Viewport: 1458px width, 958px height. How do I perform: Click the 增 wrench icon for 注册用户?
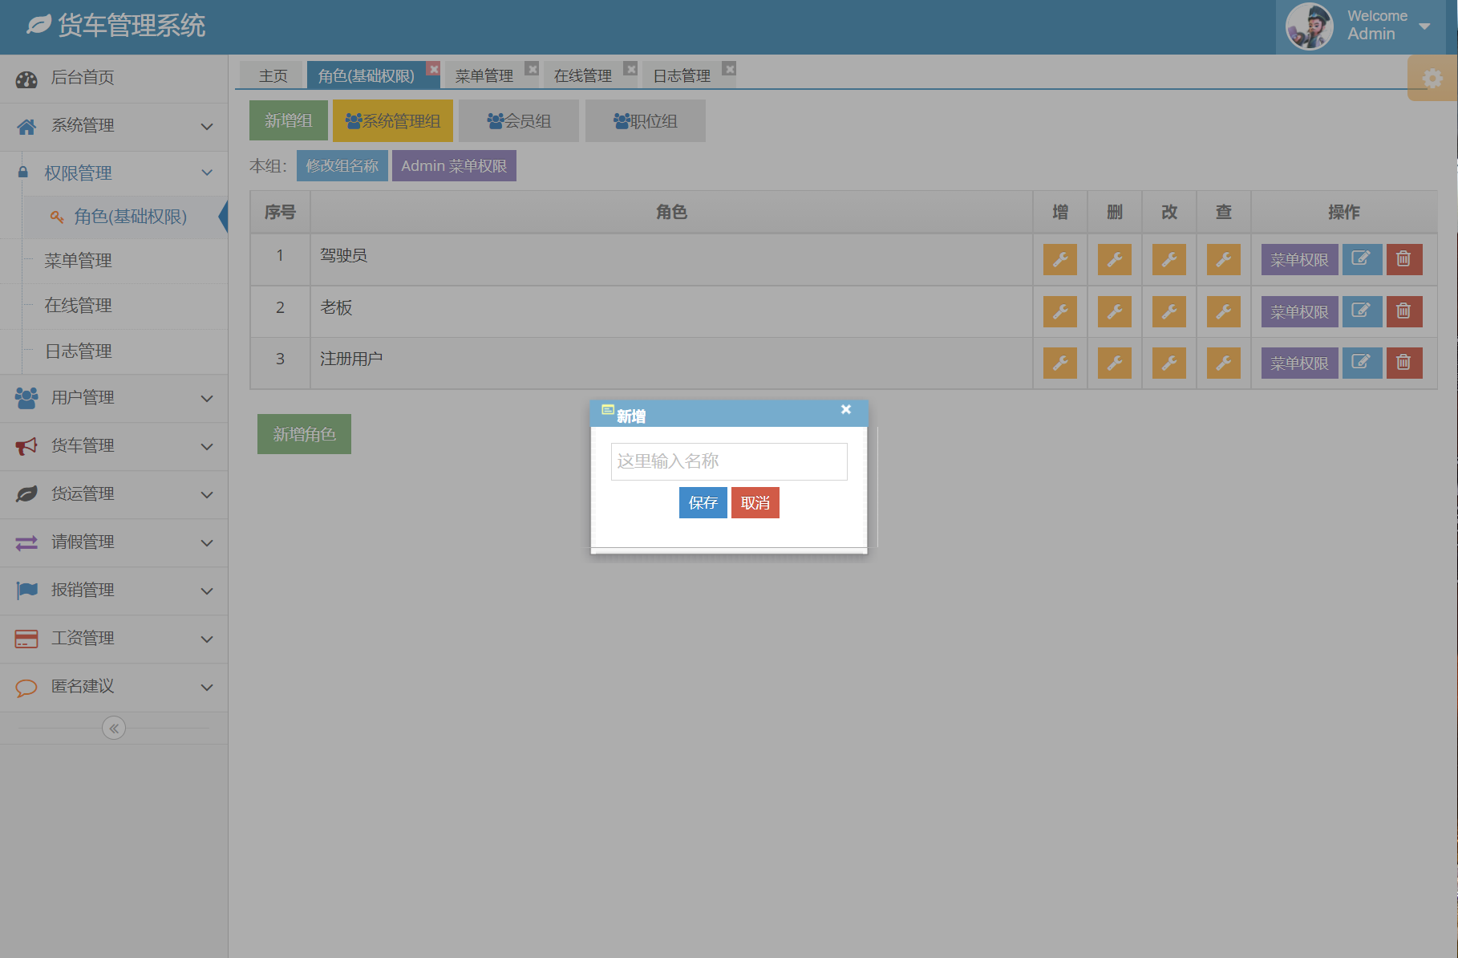coord(1059,363)
